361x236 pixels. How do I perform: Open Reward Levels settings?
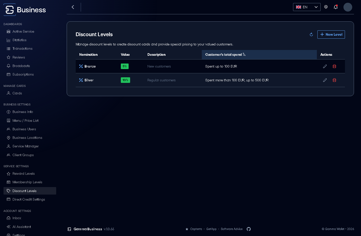point(30,173)
